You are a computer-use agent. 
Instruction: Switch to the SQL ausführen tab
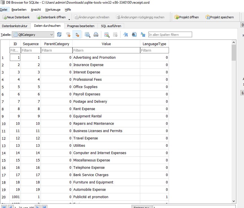click(x=111, y=25)
